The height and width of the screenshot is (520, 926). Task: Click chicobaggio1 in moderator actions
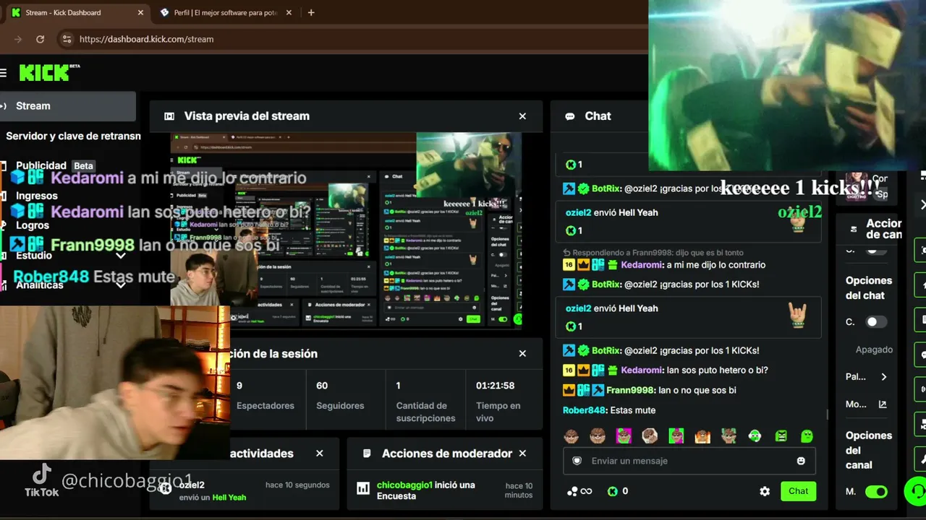[x=404, y=485]
